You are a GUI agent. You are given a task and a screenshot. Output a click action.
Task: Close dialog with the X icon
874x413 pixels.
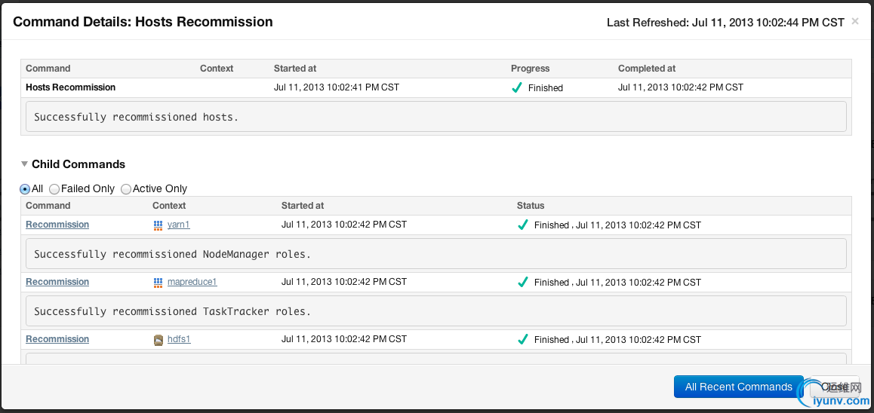tap(855, 21)
